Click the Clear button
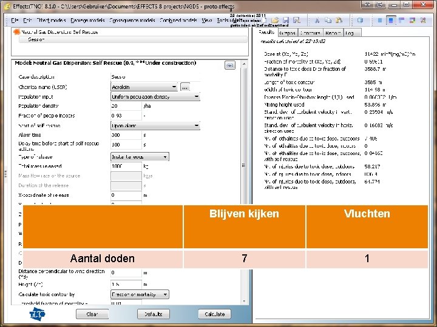 coord(92,314)
